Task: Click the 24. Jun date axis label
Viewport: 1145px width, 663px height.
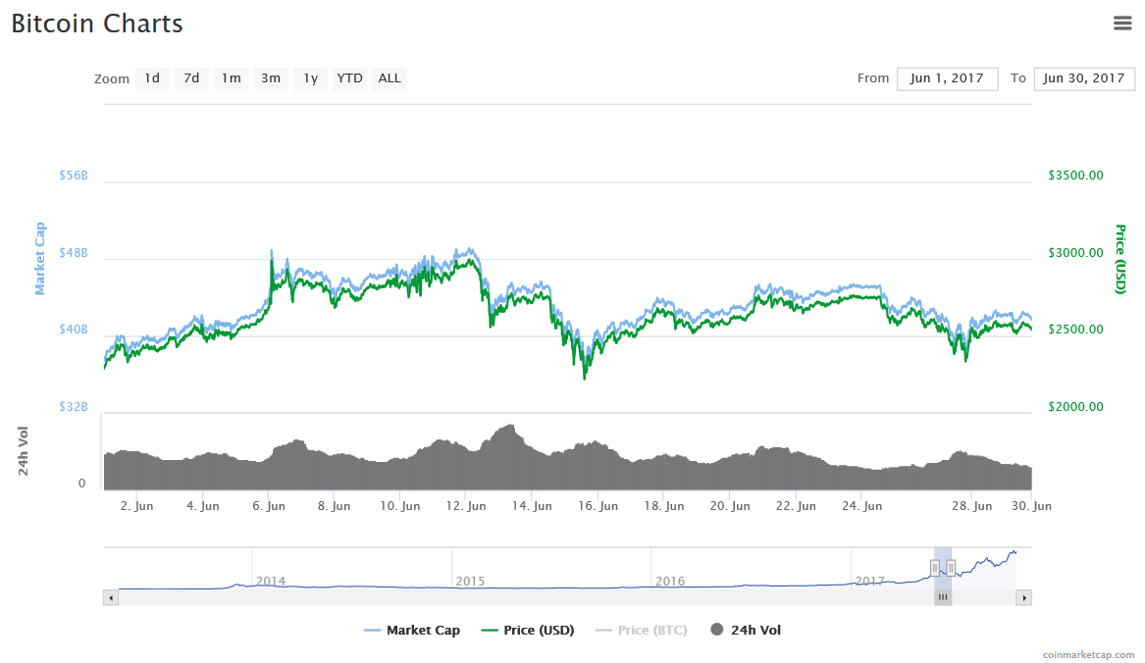Action: (x=861, y=506)
